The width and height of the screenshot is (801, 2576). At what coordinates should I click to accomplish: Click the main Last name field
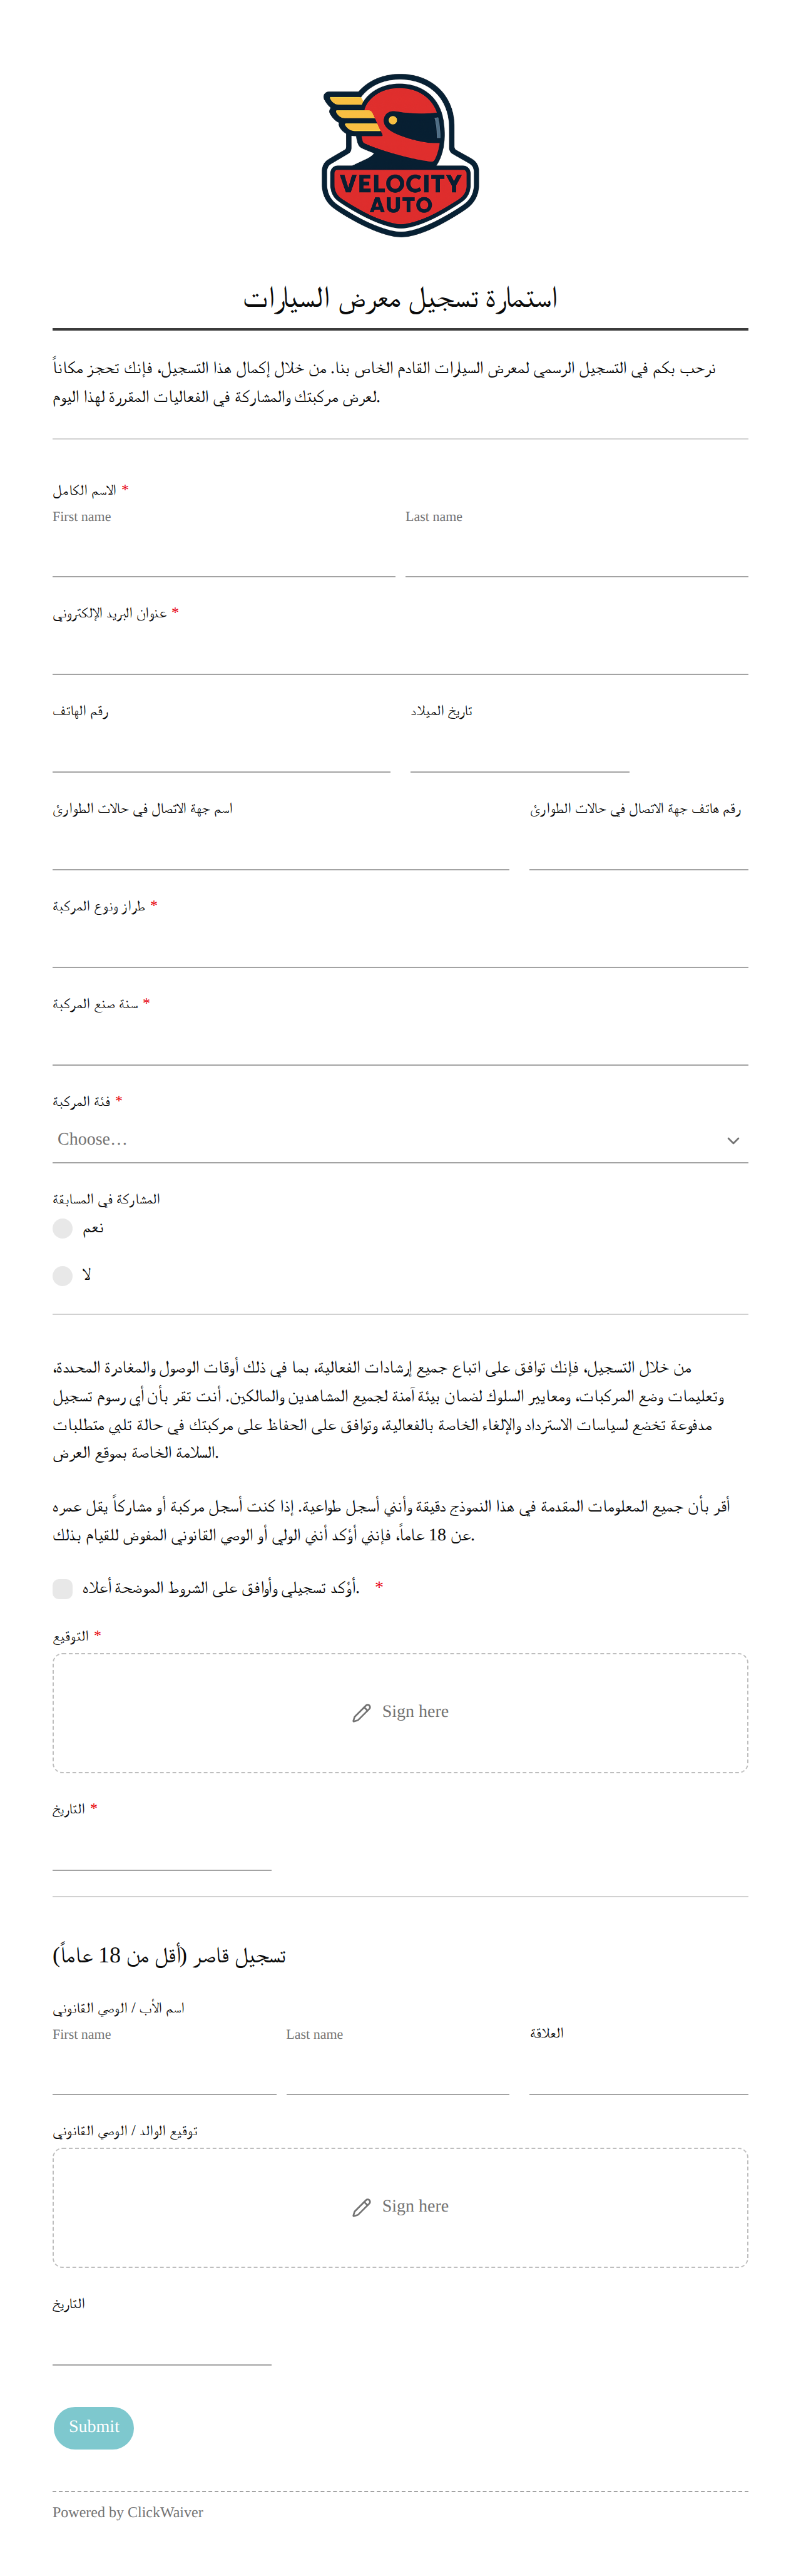577,555
